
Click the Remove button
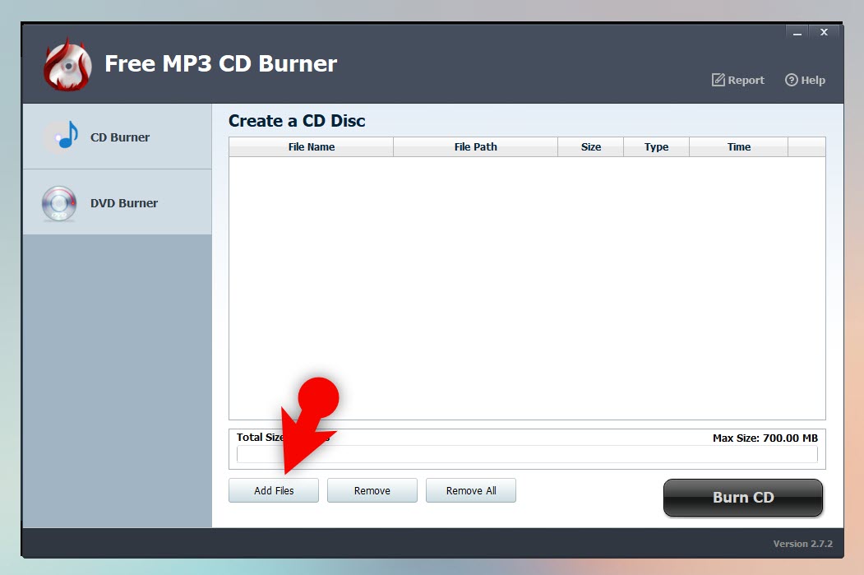[372, 490]
